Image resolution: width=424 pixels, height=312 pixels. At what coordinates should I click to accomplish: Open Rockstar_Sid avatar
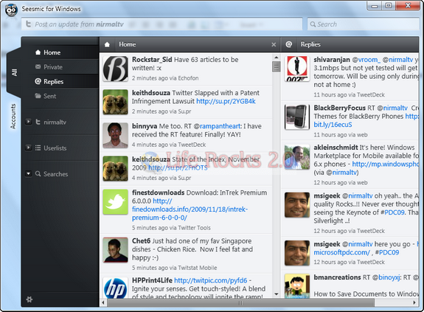coord(116,69)
